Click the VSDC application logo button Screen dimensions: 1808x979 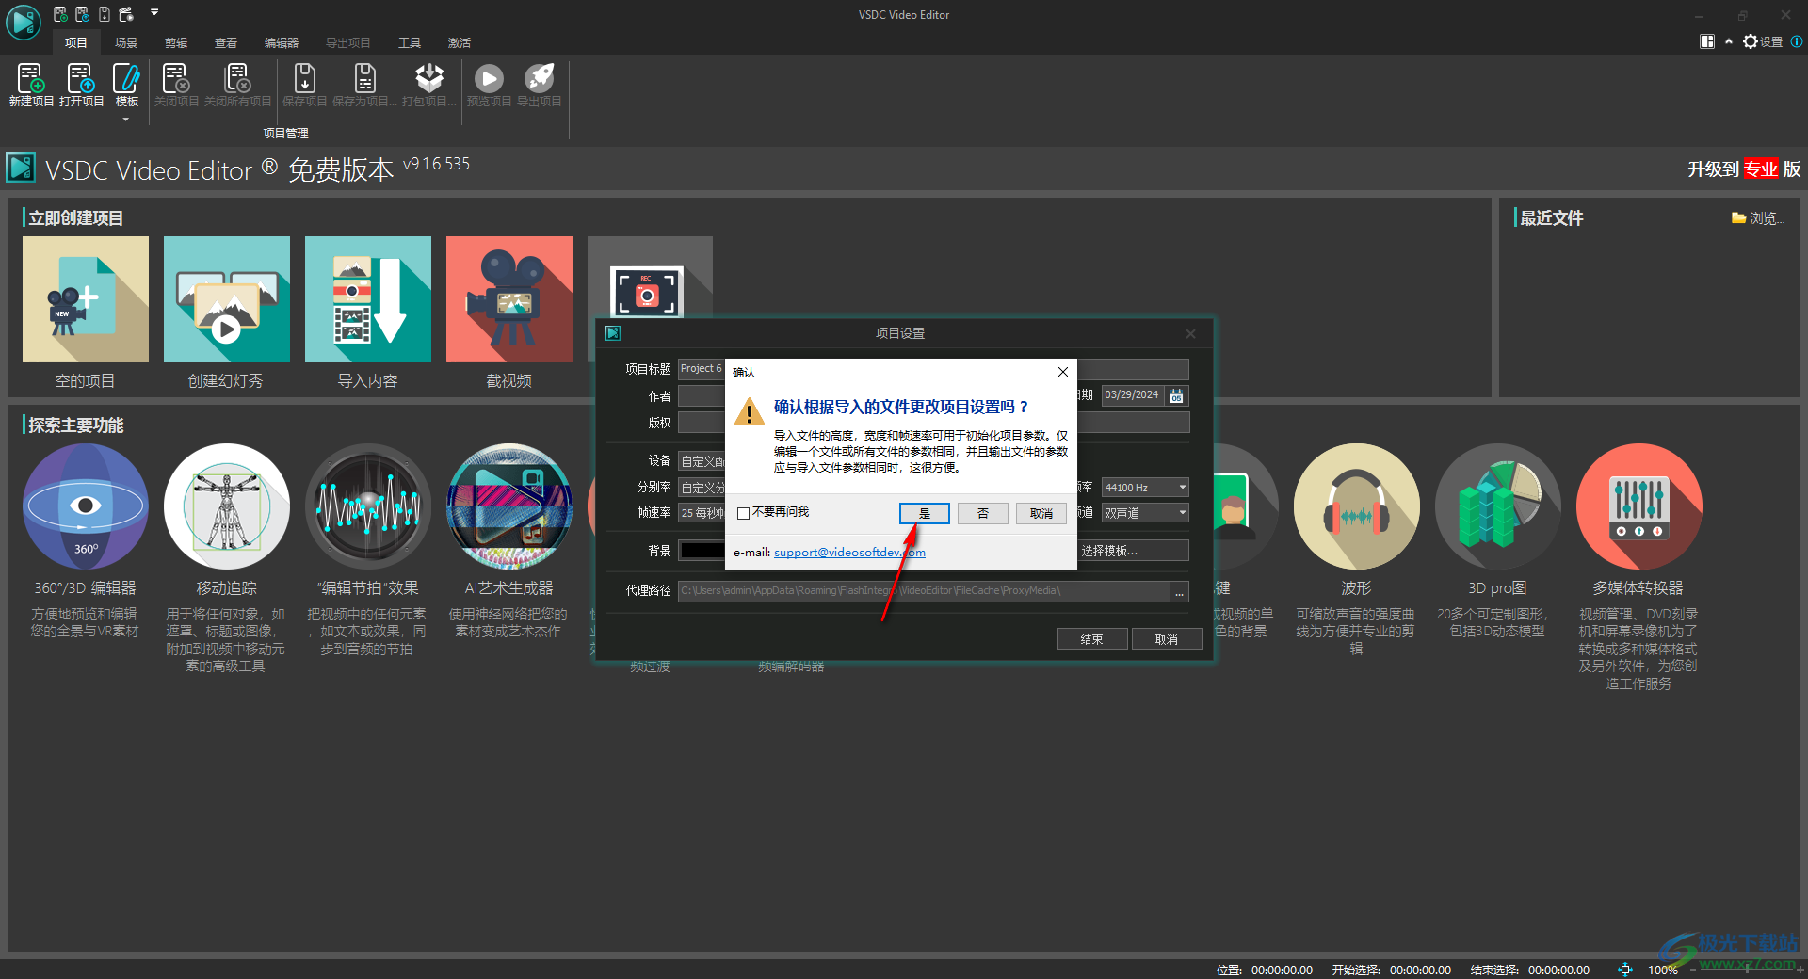(x=23, y=23)
